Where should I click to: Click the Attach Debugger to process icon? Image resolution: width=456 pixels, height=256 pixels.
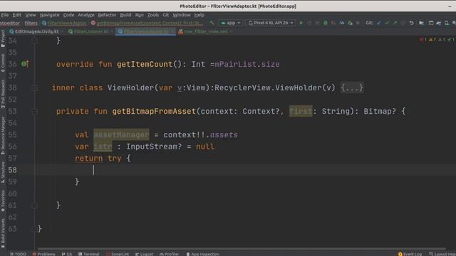(x=350, y=23)
